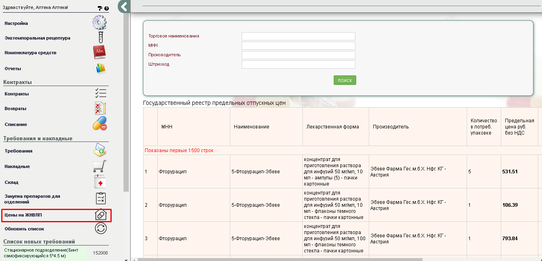Image resolution: width=542 pixels, height=261 pixels.
Task: Select Возвраты in the sidebar menu
Action: click(15, 109)
